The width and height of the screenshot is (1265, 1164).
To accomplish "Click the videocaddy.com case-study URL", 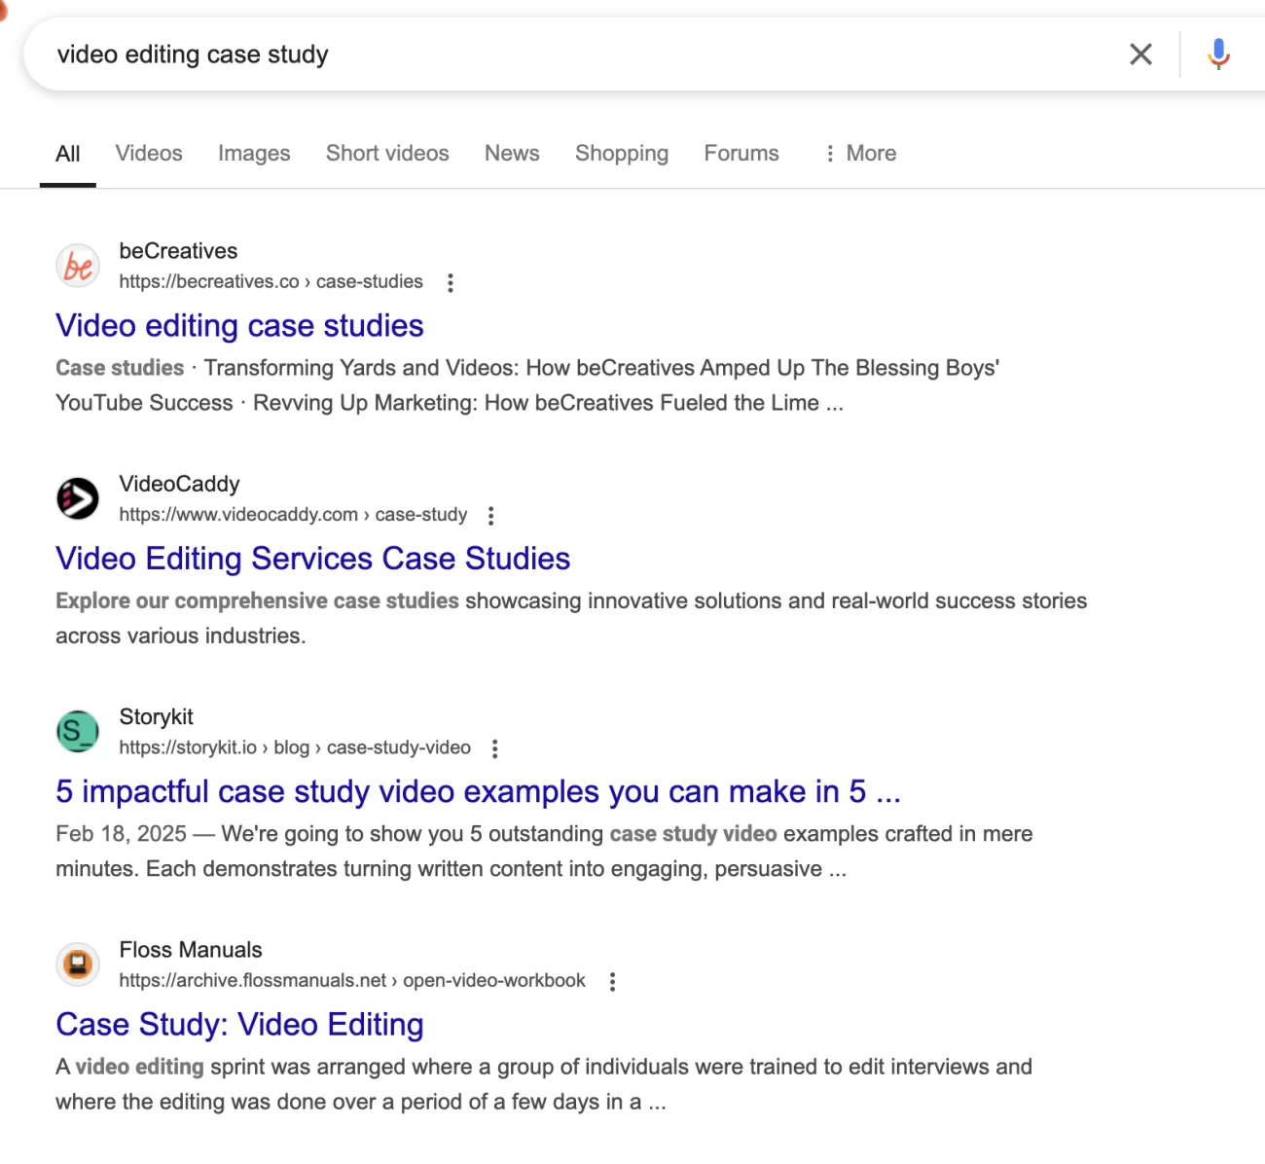I will [x=293, y=514].
